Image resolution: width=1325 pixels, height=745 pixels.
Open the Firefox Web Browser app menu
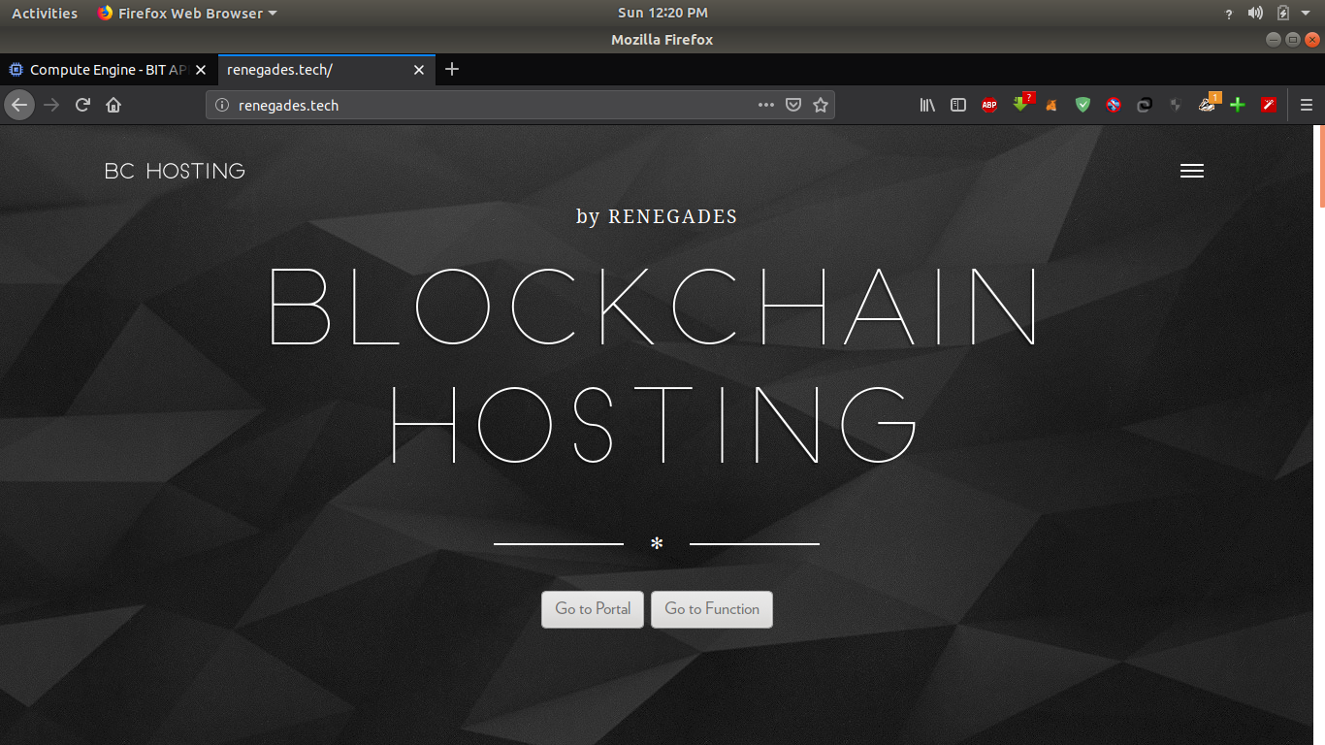pyautogui.click(x=186, y=14)
